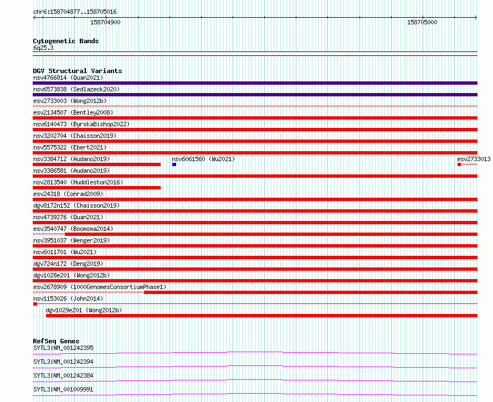Select the 6q25.3 band label
This screenshot has height=402, width=493.
(43, 48)
